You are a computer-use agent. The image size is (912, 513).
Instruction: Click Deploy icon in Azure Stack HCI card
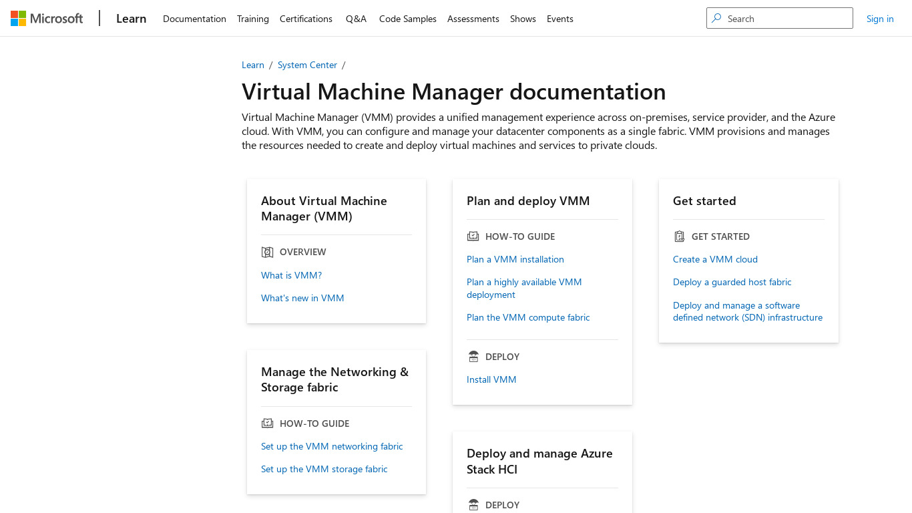(473, 505)
